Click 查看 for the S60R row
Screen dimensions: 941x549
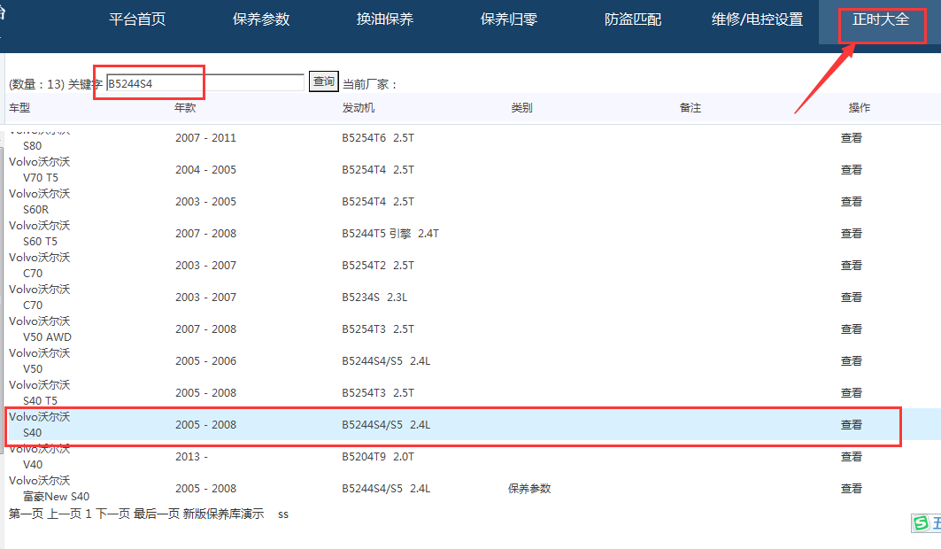[x=851, y=202]
